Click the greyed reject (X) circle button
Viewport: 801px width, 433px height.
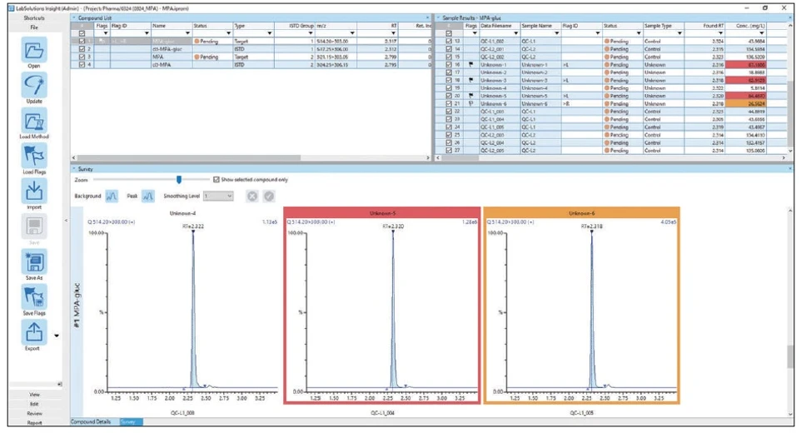[x=252, y=196]
